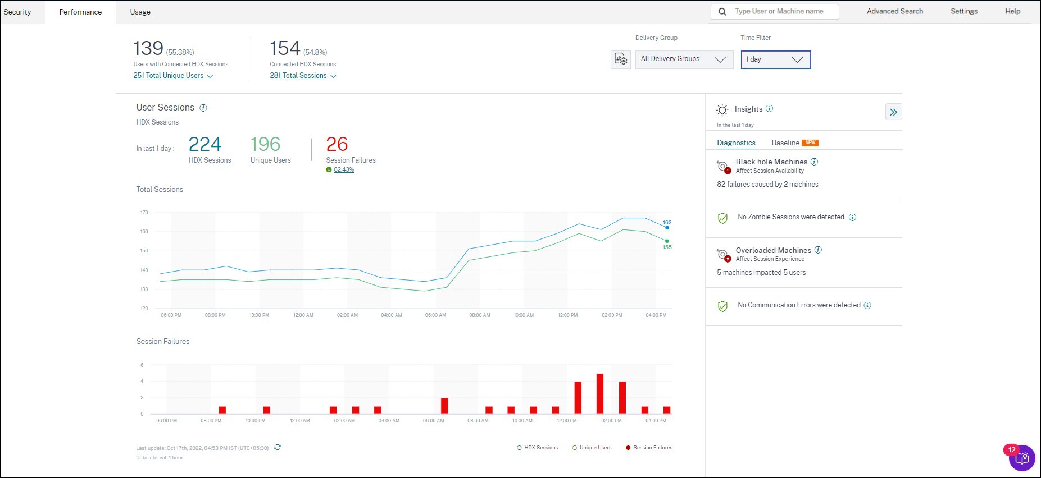
Task: Toggle Unique Users legend series
Action: [592, 448]
